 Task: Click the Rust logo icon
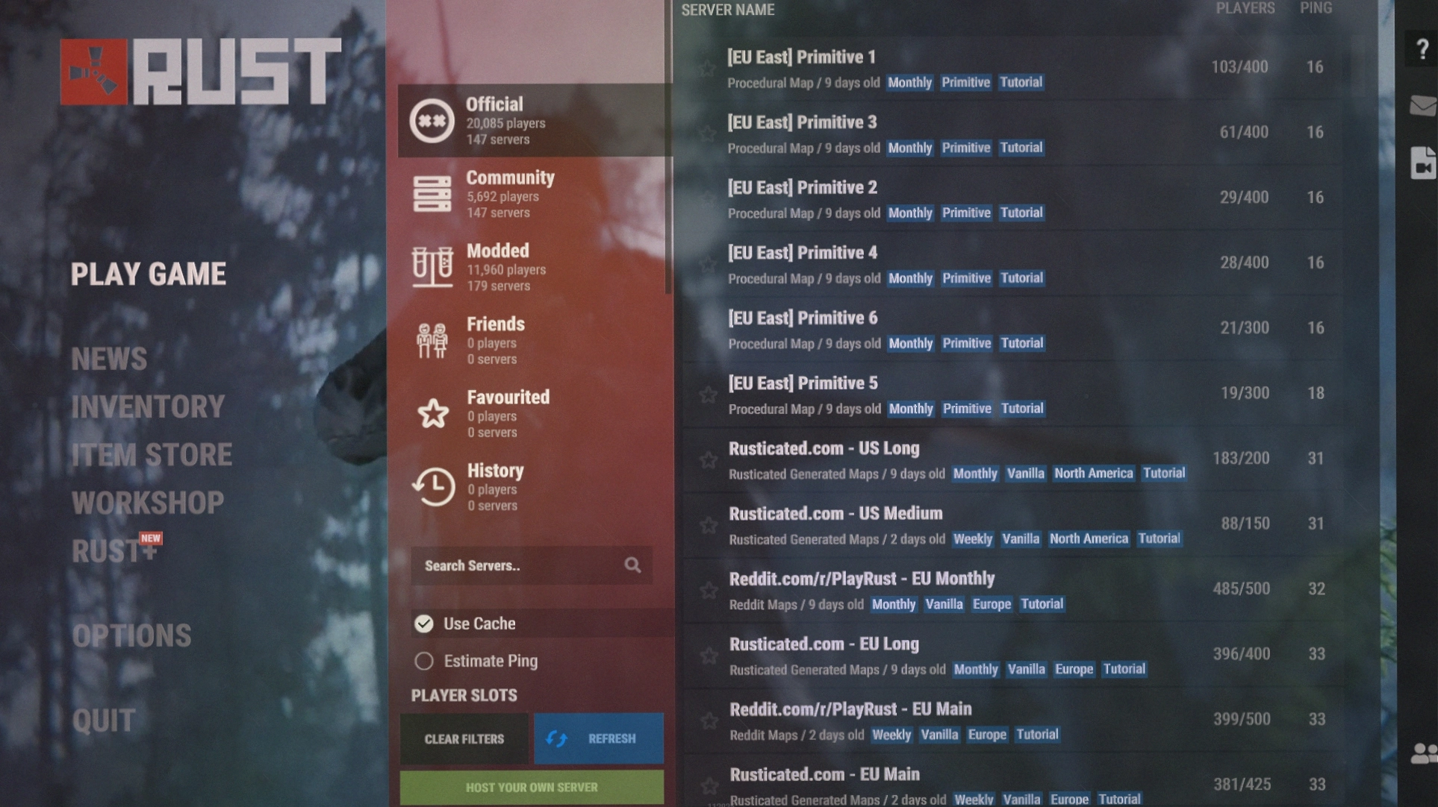(93, 72)
